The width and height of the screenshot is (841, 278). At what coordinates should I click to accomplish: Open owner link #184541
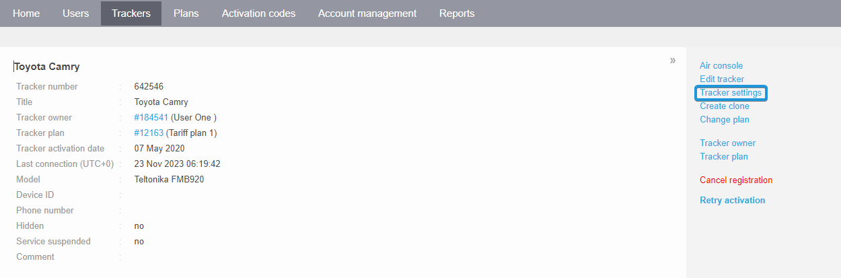[x=151, y=118]
